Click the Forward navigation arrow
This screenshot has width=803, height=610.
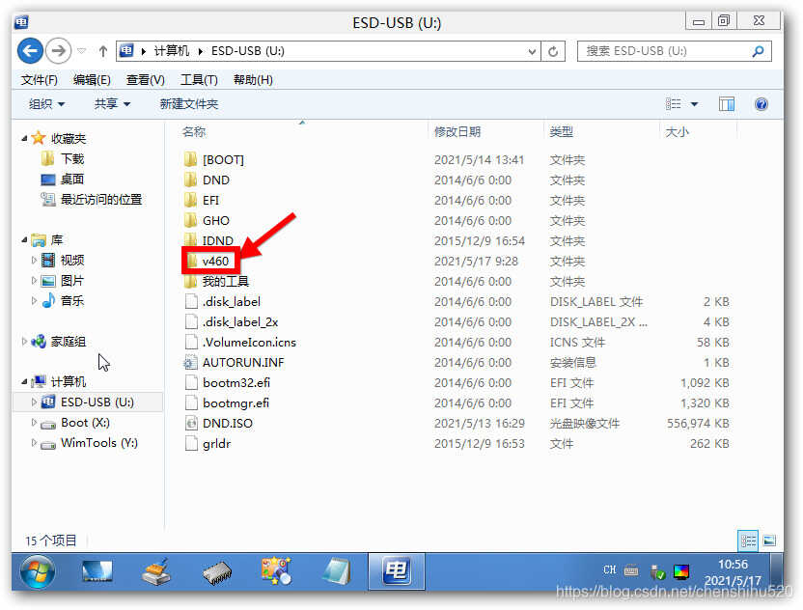click(x=58, y=51)
